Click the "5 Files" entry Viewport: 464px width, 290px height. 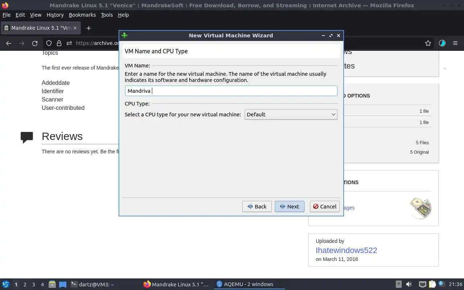pyautogui.click(x=422, y=143)
